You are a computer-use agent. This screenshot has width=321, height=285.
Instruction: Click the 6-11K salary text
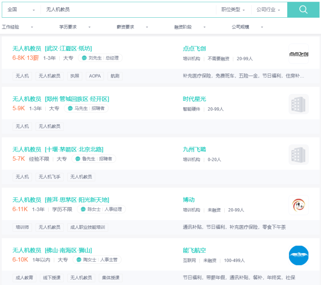click(20, 209)
